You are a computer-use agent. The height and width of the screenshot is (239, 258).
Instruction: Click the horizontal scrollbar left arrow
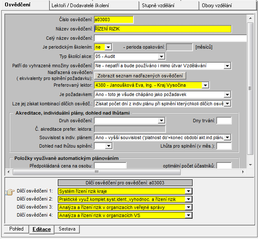point(8,172)
